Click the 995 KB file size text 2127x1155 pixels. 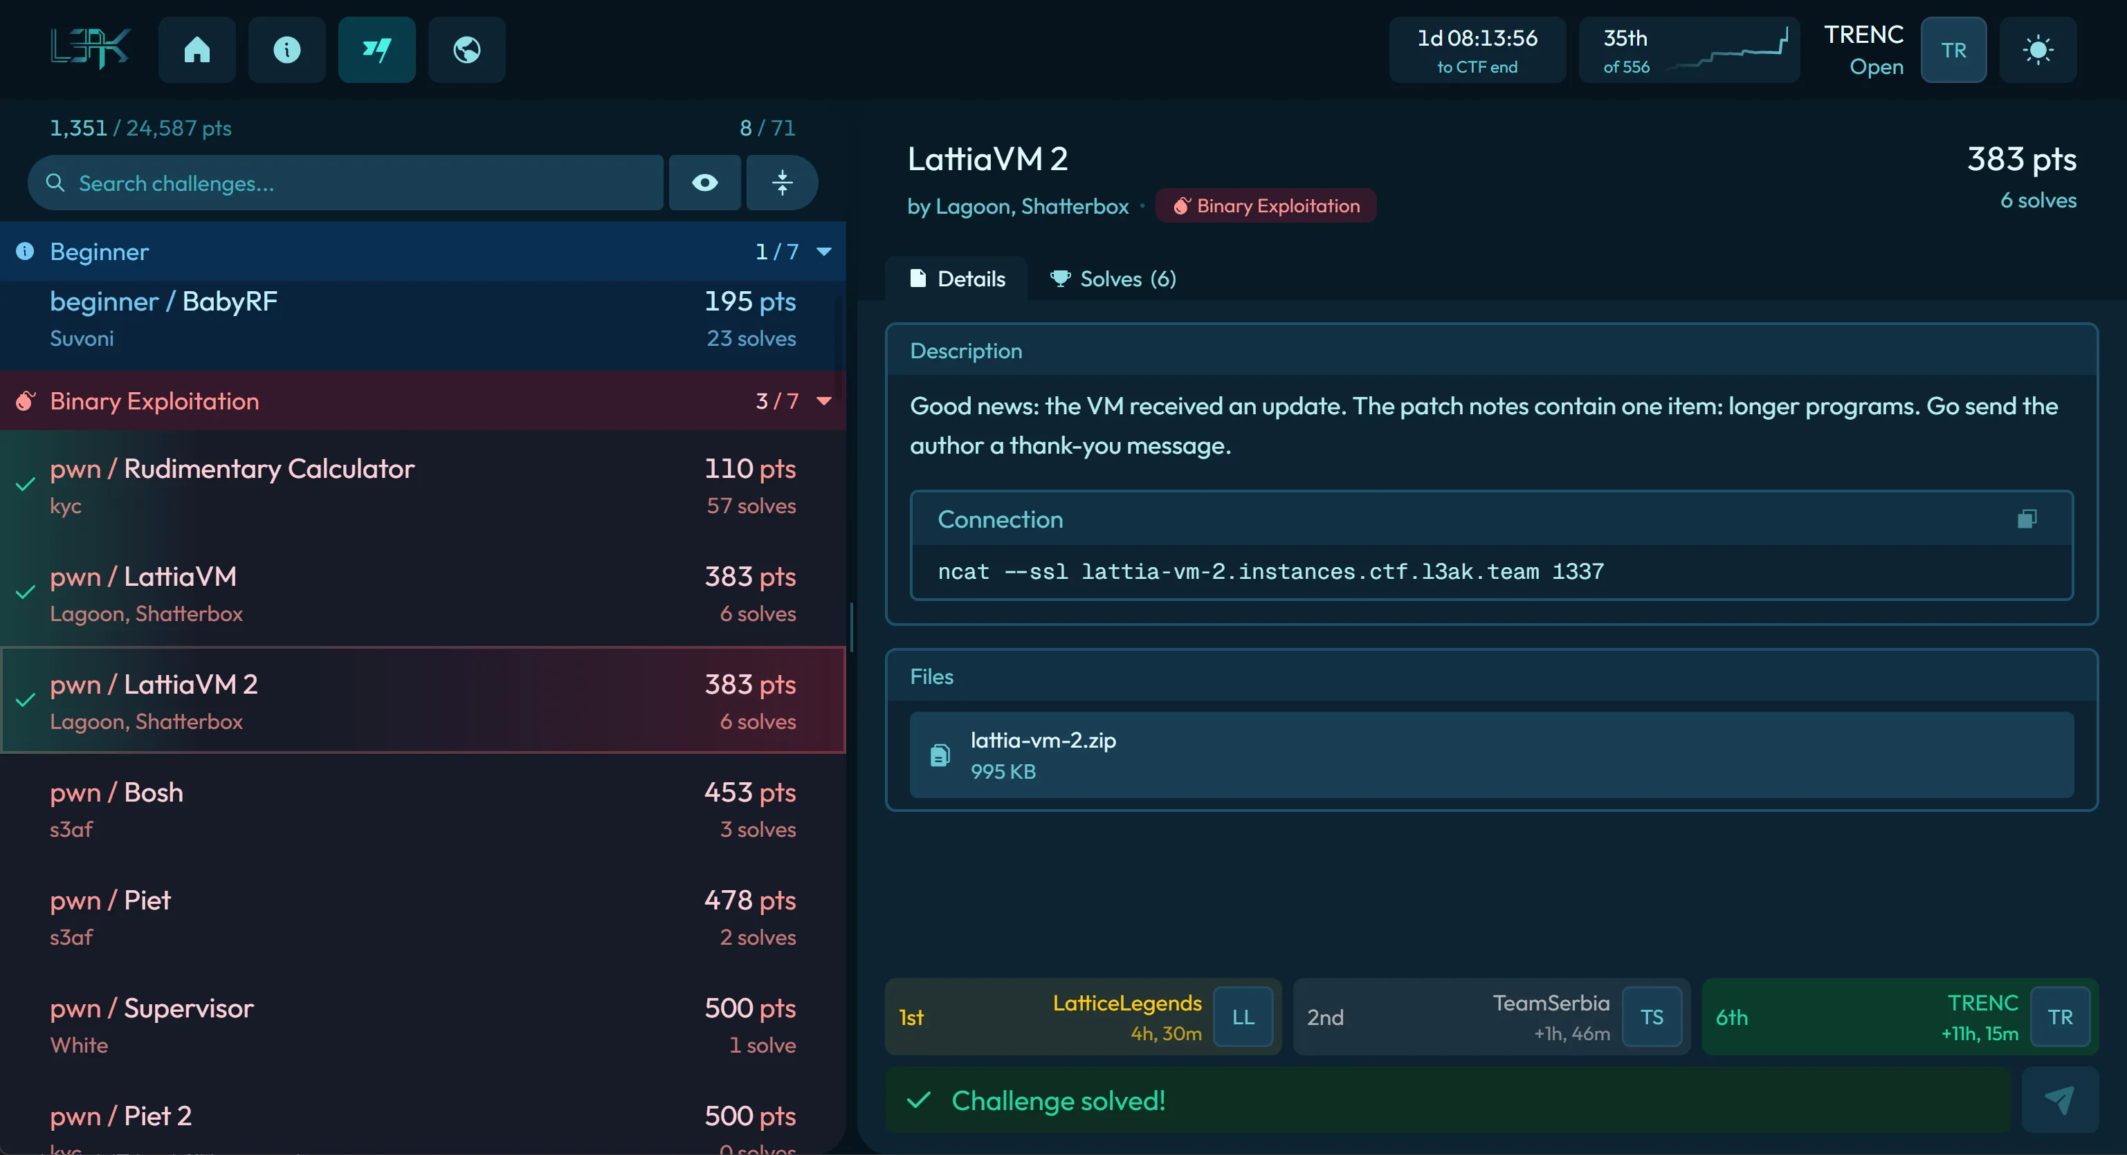coord(1003,771)
